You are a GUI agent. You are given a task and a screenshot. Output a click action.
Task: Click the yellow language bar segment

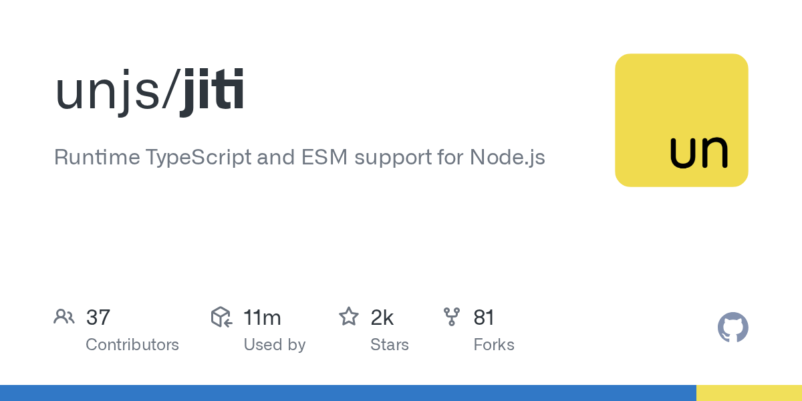(x=749, y=393)
